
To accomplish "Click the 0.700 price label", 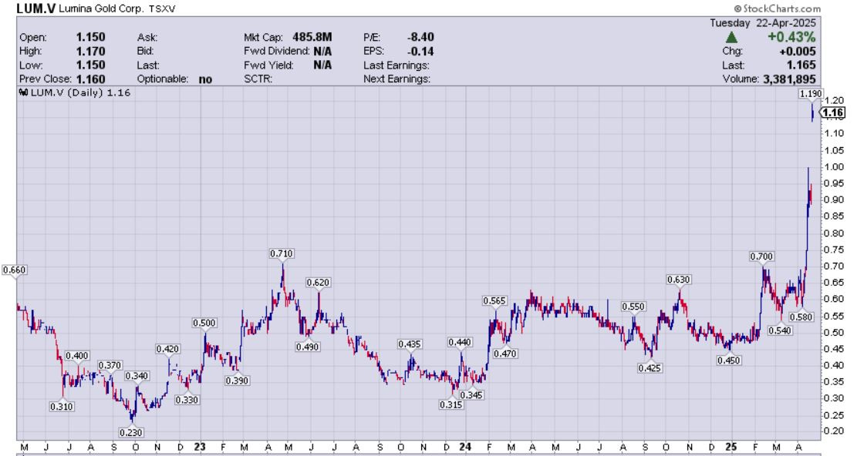I will (x=761, y=256).
